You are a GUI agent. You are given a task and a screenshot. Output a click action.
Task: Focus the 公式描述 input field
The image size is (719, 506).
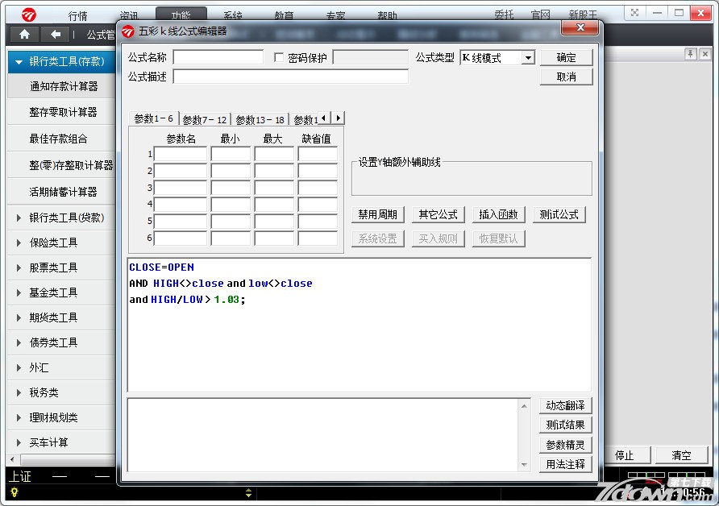point(291,77)
